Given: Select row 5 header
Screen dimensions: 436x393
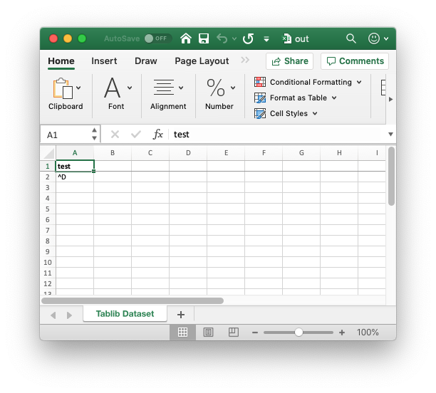Looking at the screenshot, I should tap(48, 209).
